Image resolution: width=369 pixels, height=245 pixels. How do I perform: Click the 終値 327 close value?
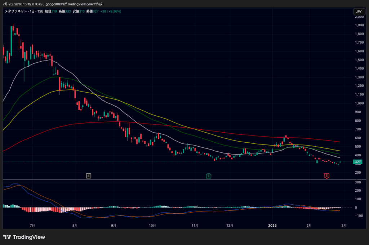93,12
